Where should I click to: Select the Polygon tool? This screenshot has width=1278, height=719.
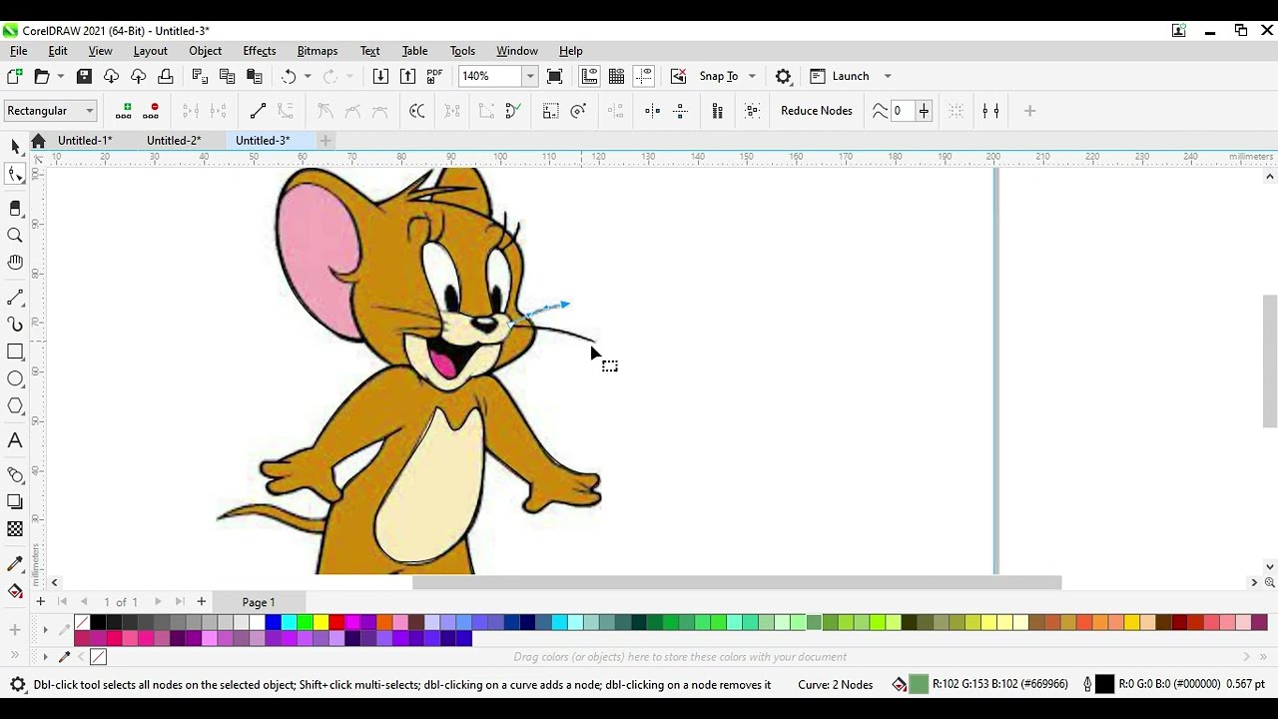[x=15, y=405]
